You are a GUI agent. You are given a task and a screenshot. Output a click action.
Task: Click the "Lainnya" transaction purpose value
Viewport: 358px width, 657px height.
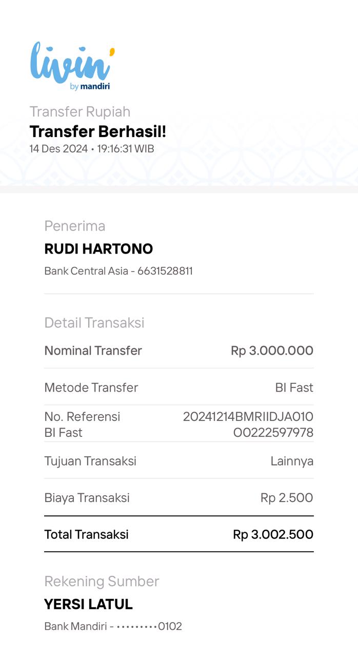click(x=292, y=461)
